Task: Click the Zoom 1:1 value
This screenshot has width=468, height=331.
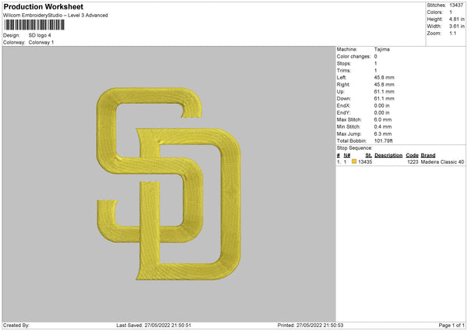Action: click(x=452, y=33)
